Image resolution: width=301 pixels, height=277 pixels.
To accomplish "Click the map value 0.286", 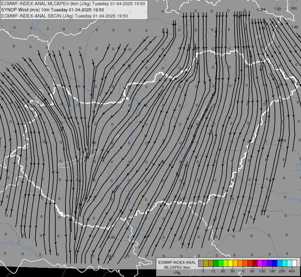I will pyautogui.click(x=261, y=10).
